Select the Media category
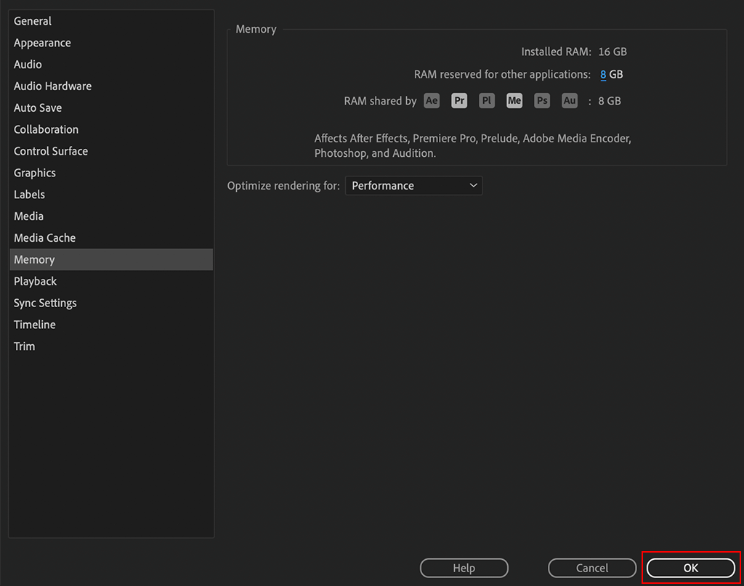744x586 pixels. [x=111, y=216]
